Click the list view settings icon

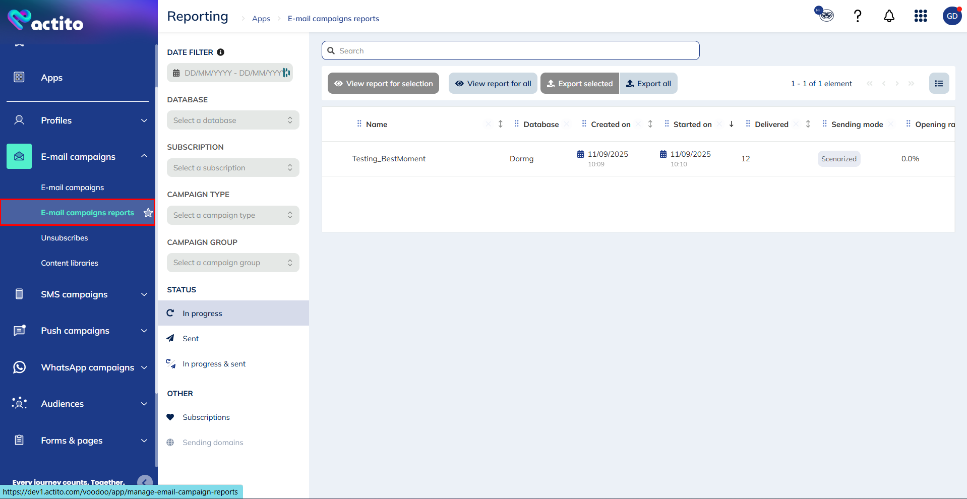pos(939,84)
